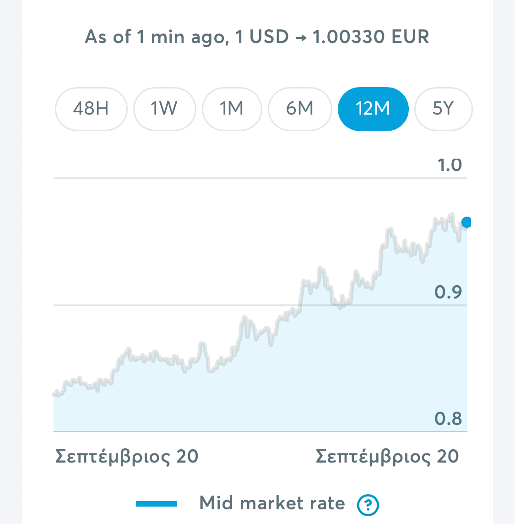Show the 6M rate history
The height and width of the screenshot is (524, 515).
click(x=300, y=109)
